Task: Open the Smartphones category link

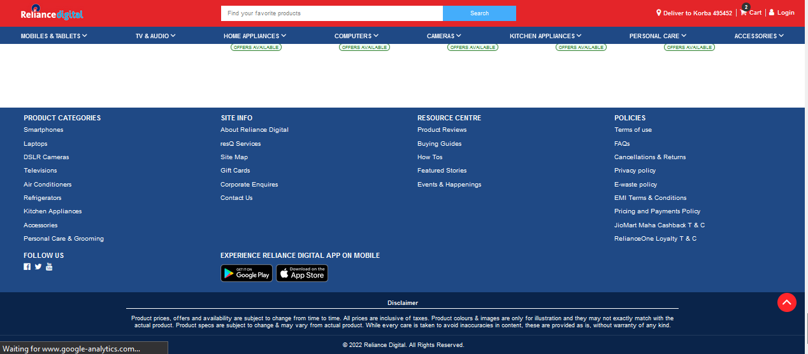Action: [43, 130]
